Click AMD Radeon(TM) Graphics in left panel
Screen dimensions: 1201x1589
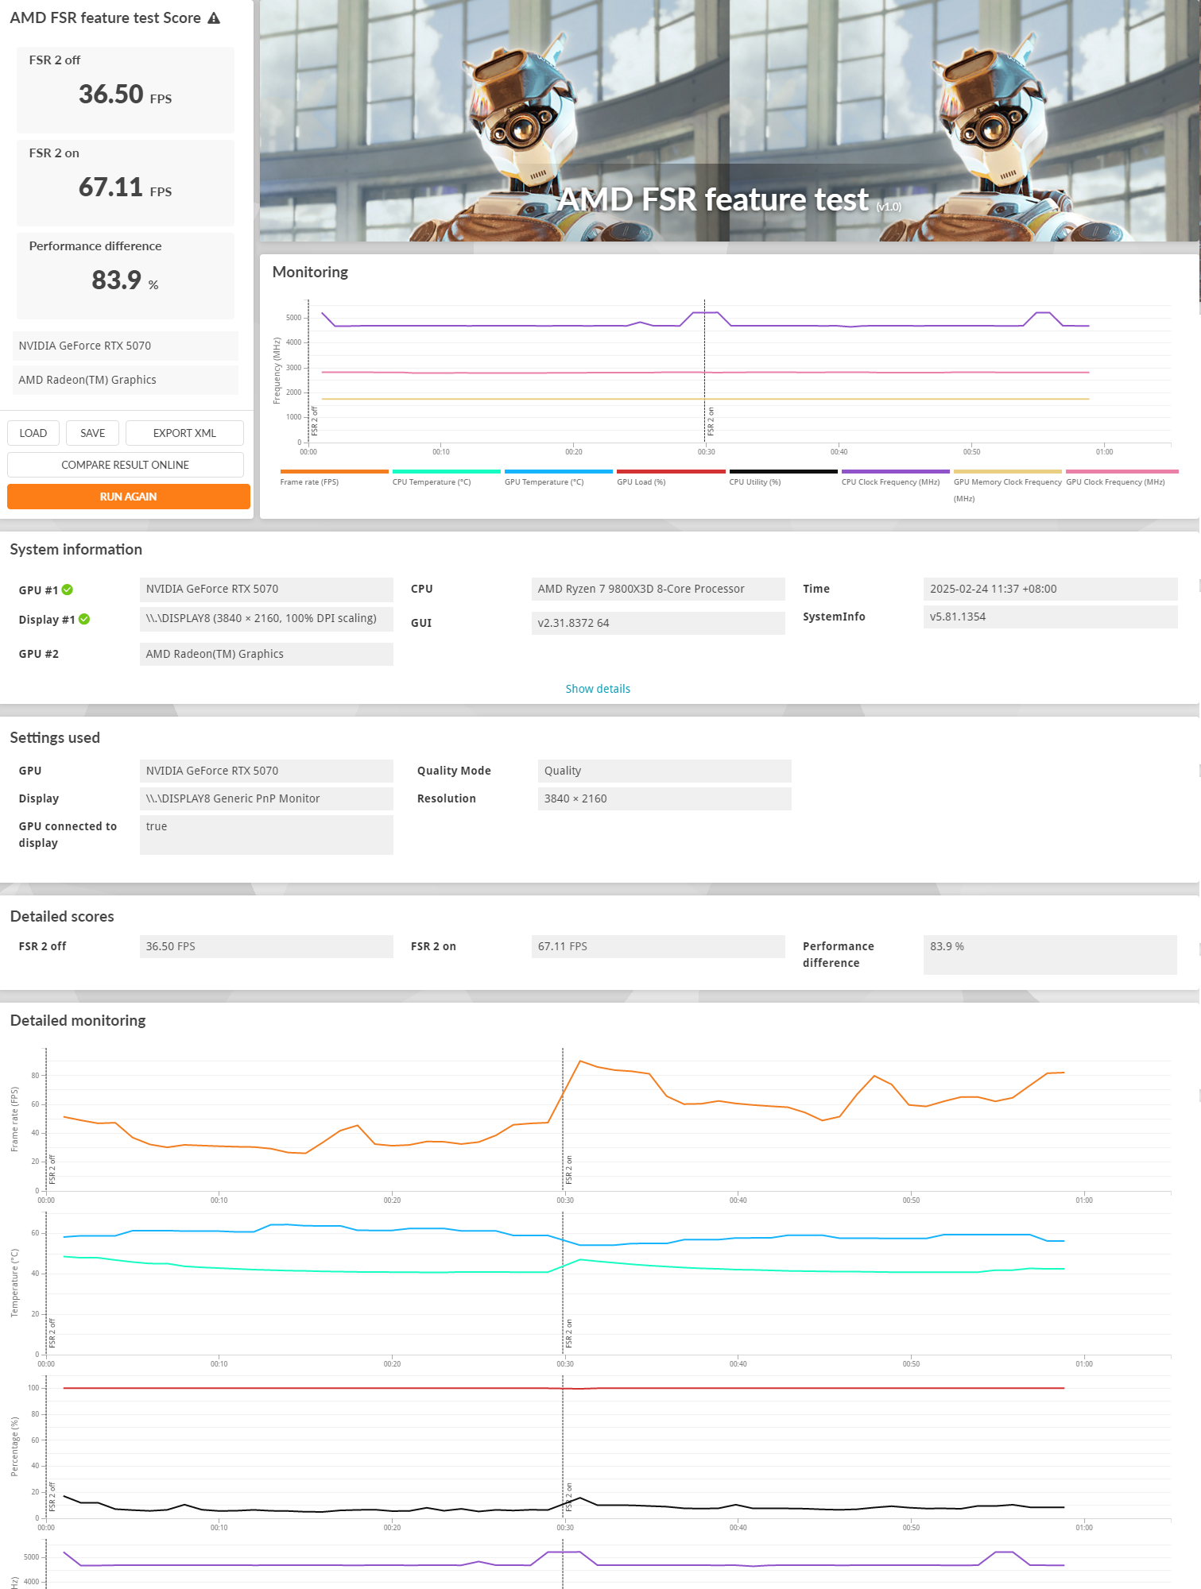[126, 380]
